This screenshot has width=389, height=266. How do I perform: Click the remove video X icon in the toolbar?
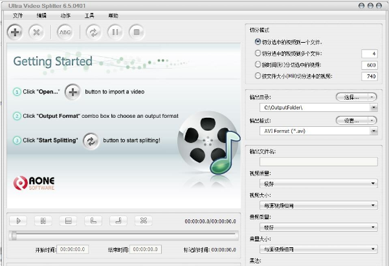37,31
